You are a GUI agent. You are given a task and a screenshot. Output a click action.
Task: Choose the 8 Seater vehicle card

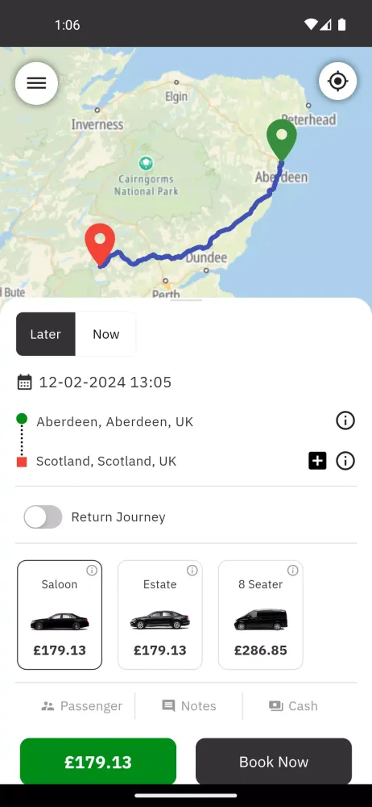[x=261, y=615]
